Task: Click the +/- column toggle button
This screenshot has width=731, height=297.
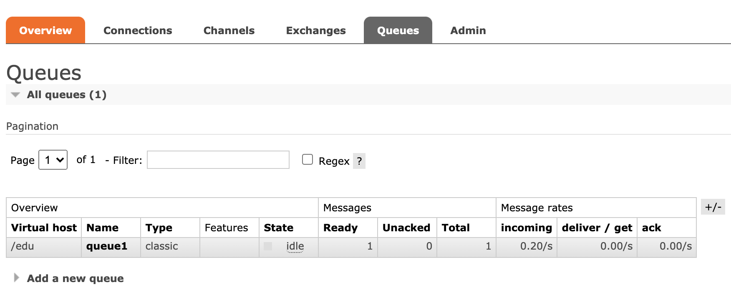Action: [713, 207]
